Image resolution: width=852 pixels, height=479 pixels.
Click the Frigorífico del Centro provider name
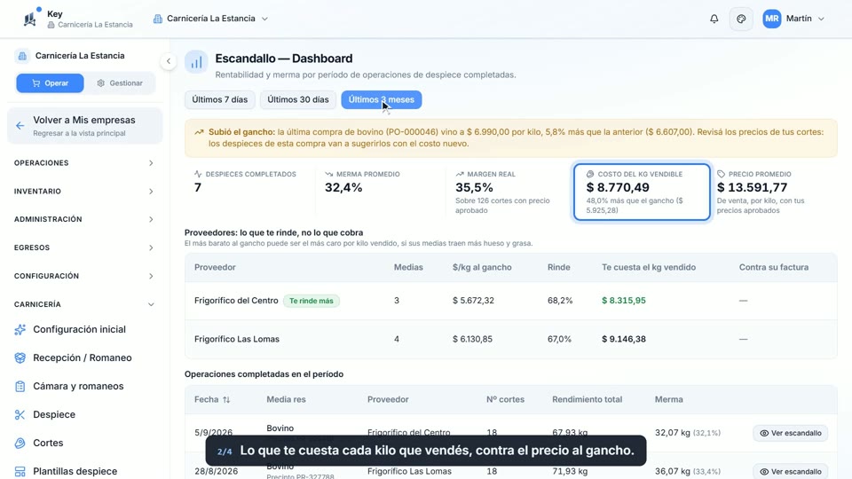pyautogui.click(x=236, y=301)
